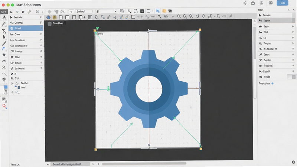Expand the Oreinct row's right marker

[41, 23]
